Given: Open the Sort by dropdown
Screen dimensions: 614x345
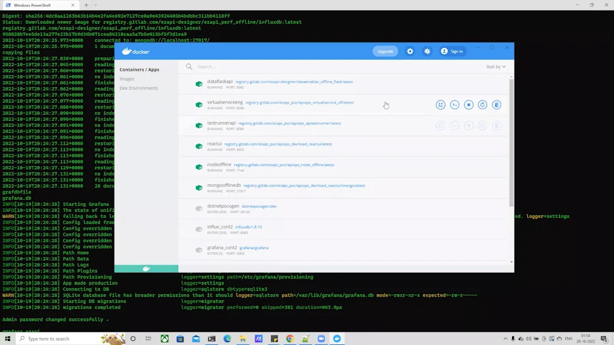Looking at the screenshot, I should [x=496, y=66].
